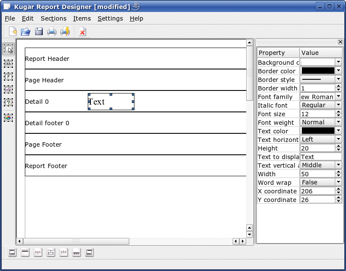
Task: Open the Font weight dropdown showing Normal
Action: (x=321, y=122)
